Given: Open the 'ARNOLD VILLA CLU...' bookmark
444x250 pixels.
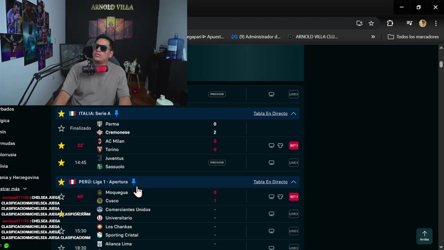Looking at the screenshot, I should [313, 37].
